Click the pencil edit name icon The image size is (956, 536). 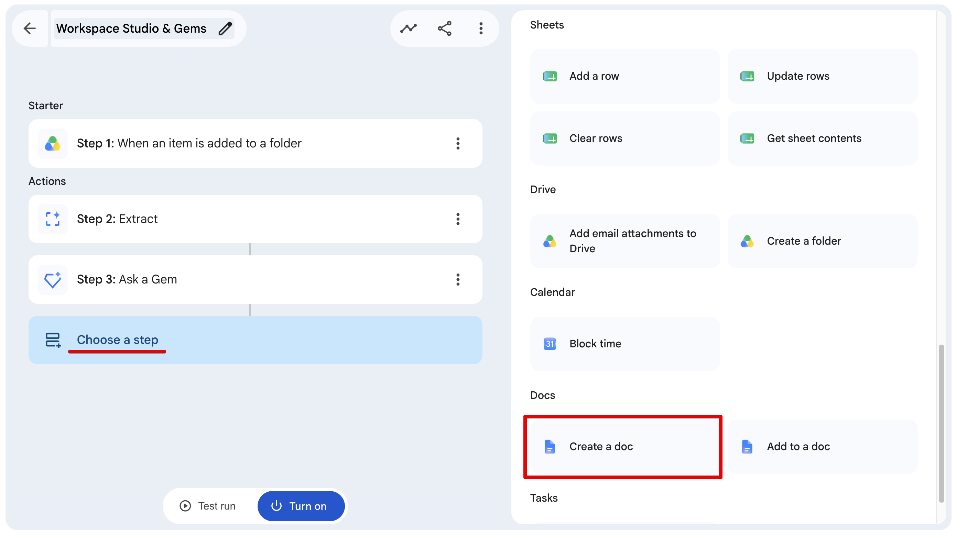point(225,29)
